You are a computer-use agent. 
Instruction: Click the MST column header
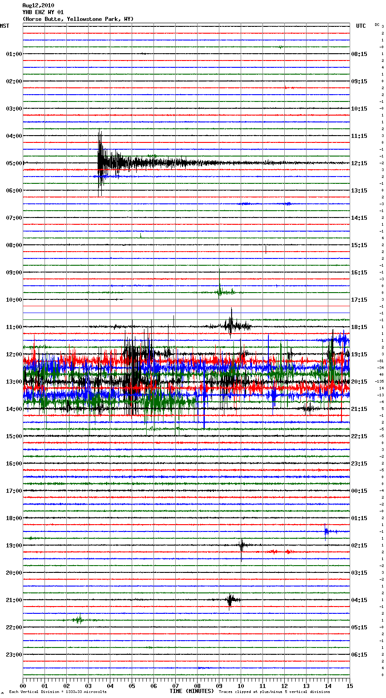click(x=5, y=26)
